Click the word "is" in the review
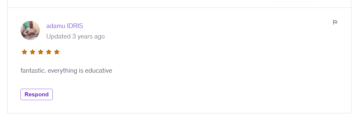Image resolution: width=360 pixels, height=120 pixels. 81,71
